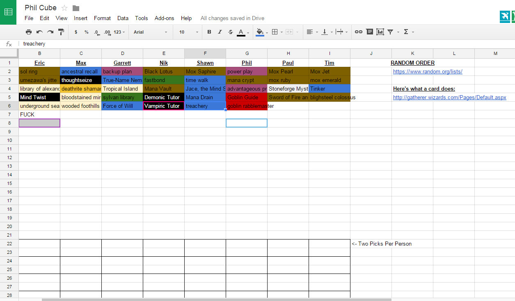Toggle the filter

(390, 32)
